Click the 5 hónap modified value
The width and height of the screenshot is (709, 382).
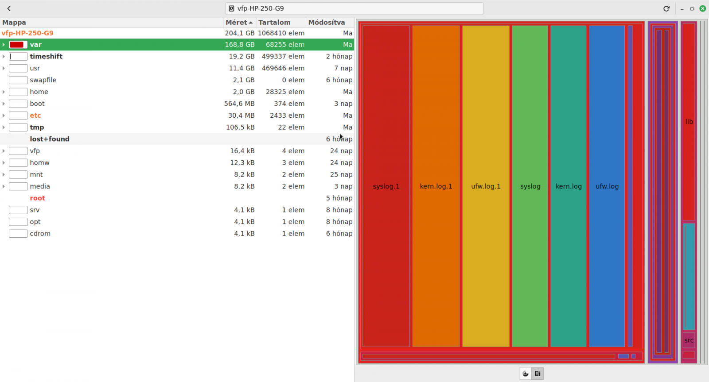coord(339,198)
